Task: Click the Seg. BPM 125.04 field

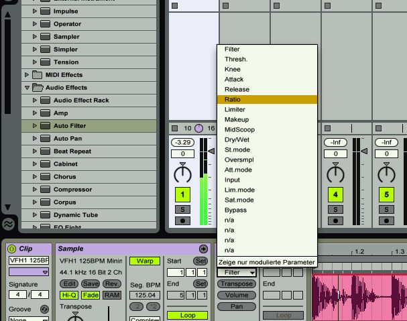Action: [145, 295]
